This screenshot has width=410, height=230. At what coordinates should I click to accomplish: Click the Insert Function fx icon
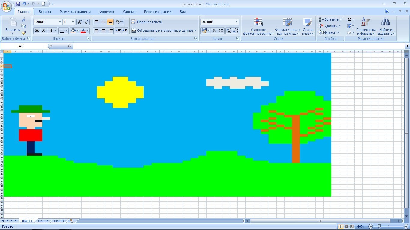69,46
